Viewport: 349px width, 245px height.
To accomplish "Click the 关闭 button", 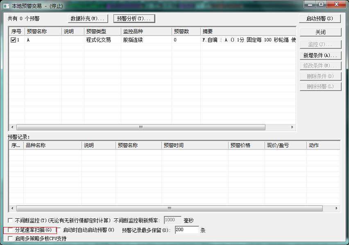I will click(320, 32).
